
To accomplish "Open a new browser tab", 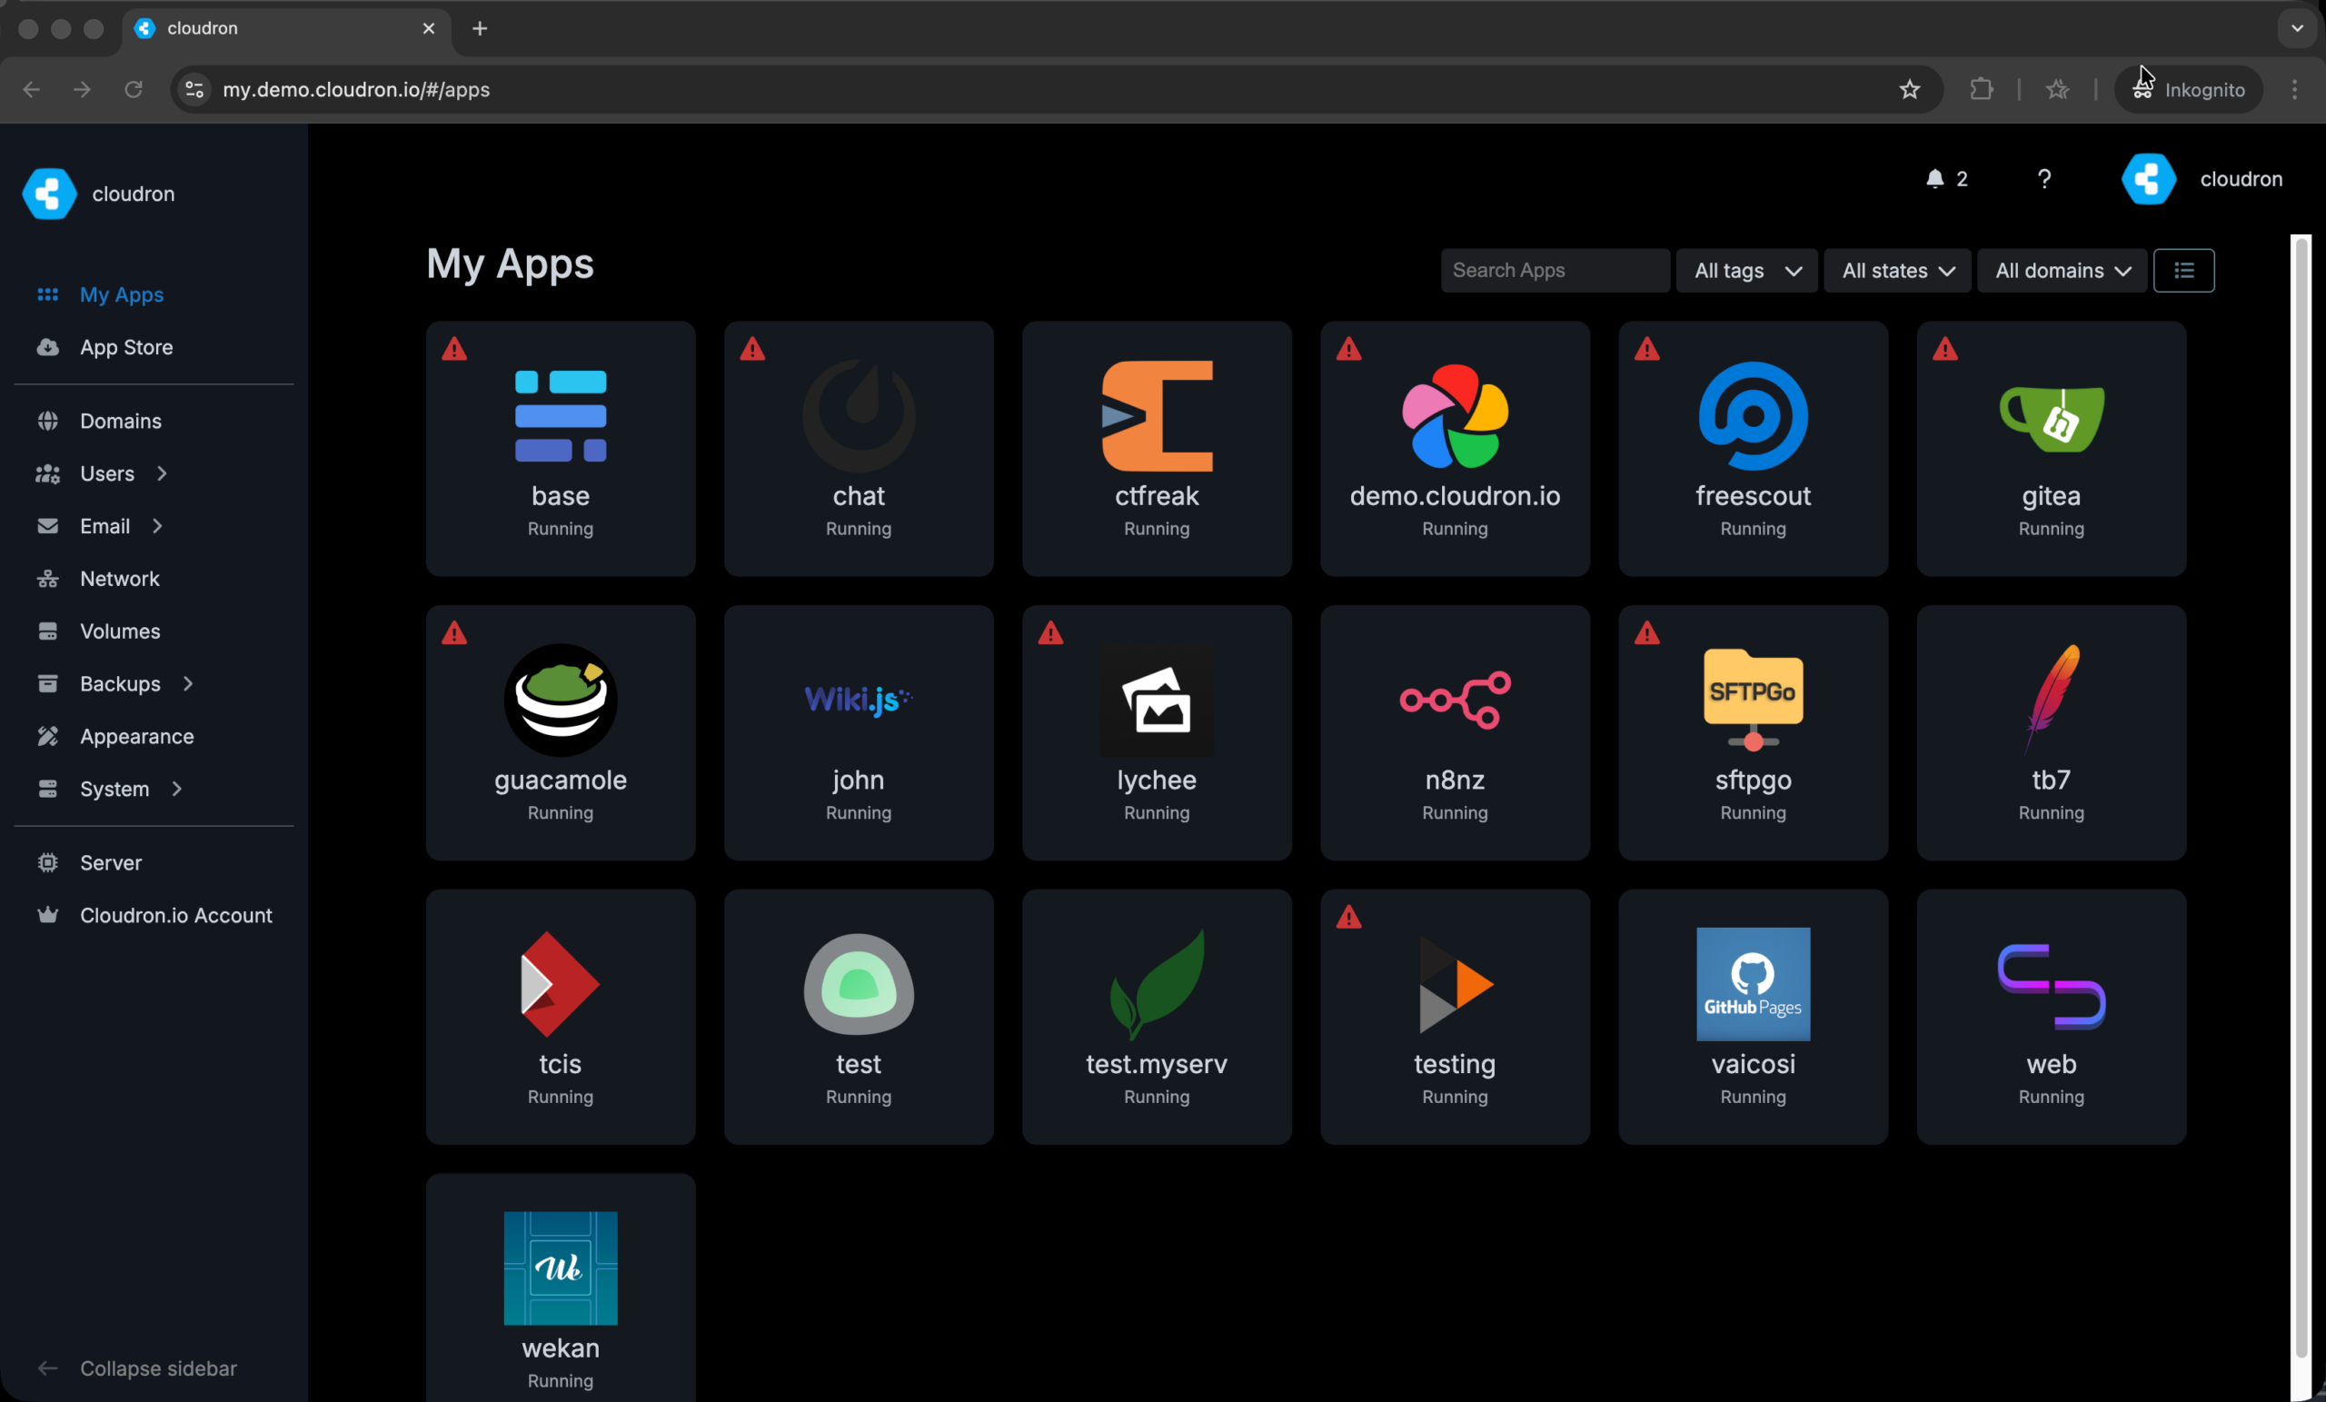I will pyautogui.click(x=480, y=28).
